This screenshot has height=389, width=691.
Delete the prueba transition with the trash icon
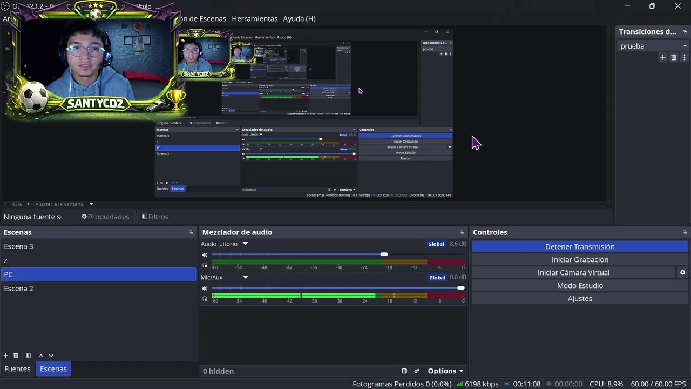point(674,57)
